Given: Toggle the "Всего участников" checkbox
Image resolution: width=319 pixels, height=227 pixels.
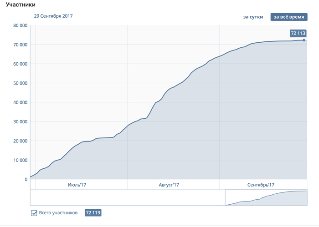Looking at the screenshot, I should pyautogui.click(x=34, y=213).
